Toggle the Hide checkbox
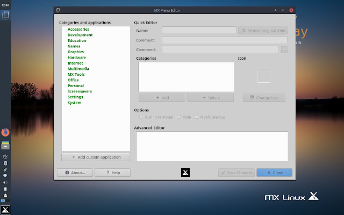The height and width of the screenshot is (215, 344). point(179,117)
